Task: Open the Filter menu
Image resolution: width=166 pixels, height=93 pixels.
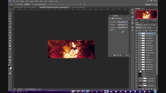Action: [41, 1]
